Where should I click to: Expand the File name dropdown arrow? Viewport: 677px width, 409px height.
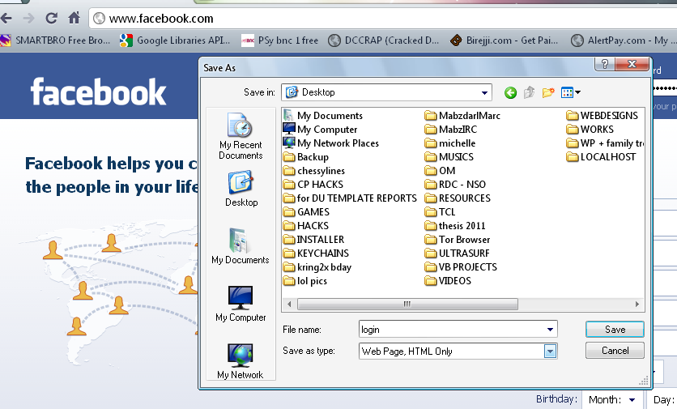pos(550,330)
